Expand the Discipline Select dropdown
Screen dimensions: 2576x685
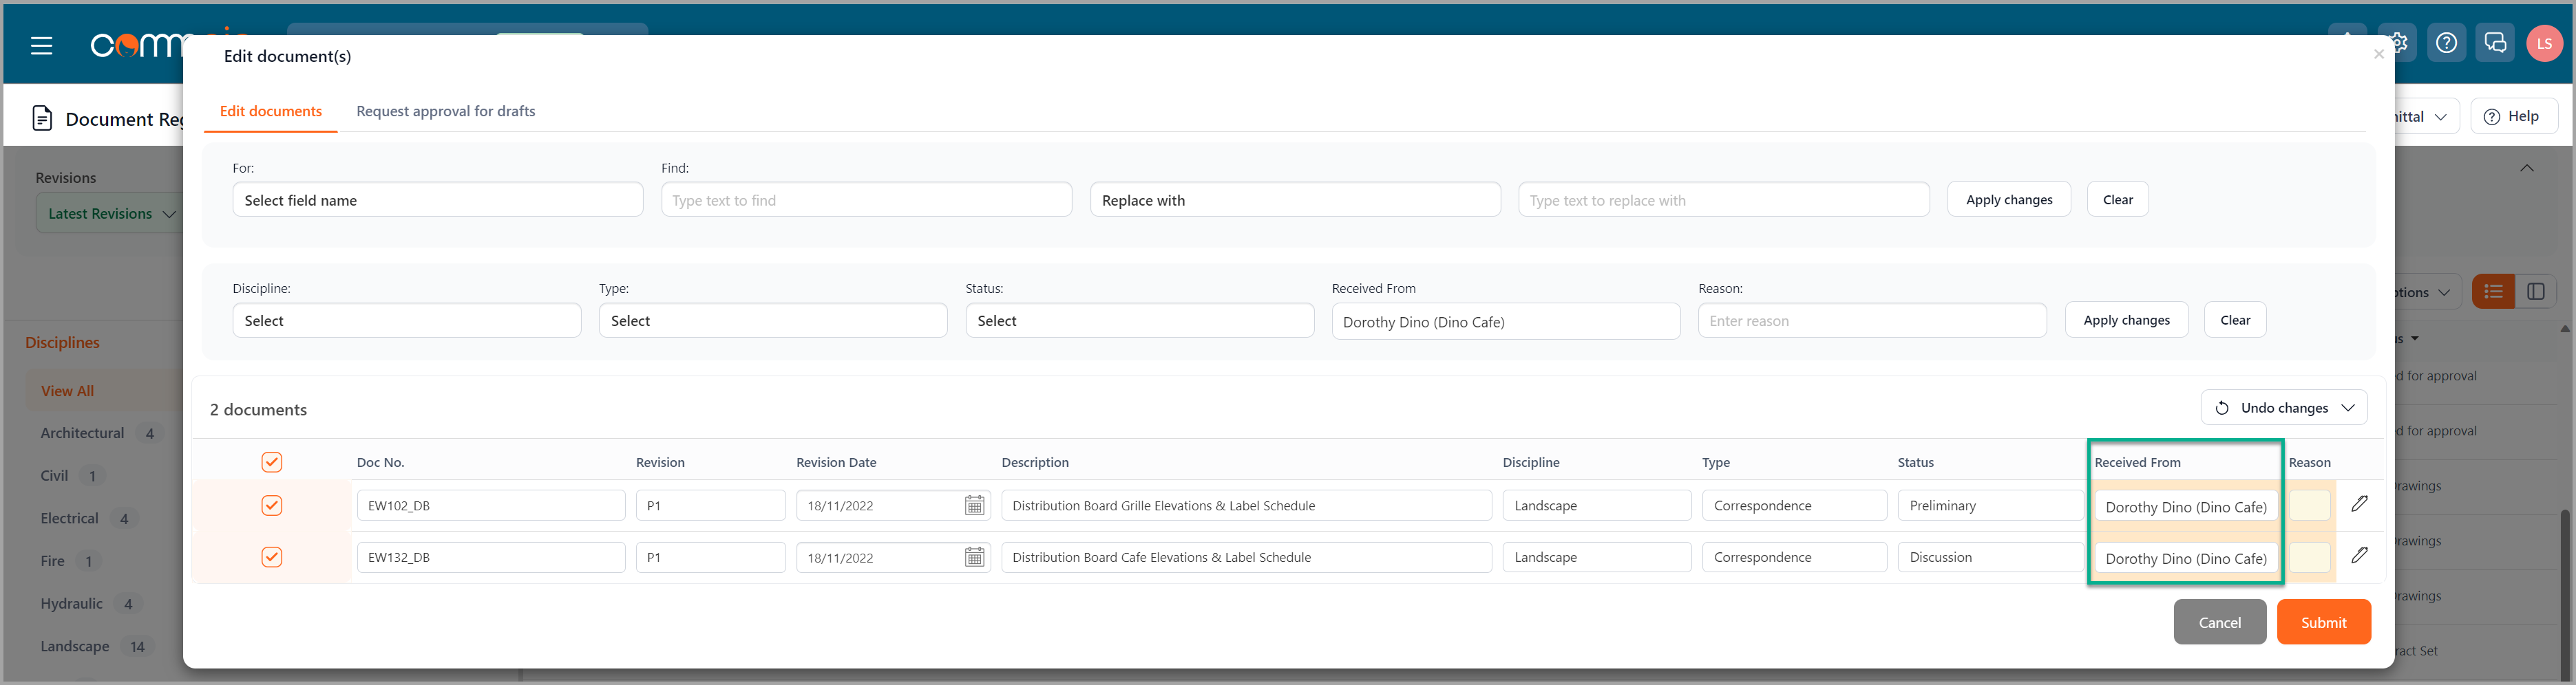[x=406, y=322]
